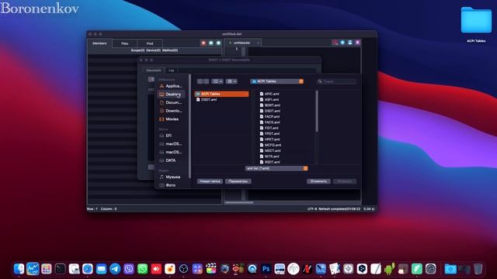The height and width of the screenshot is (279, 497).
Task: Select Applications in the dialog sidebar
Action: [x=171, y=86]
